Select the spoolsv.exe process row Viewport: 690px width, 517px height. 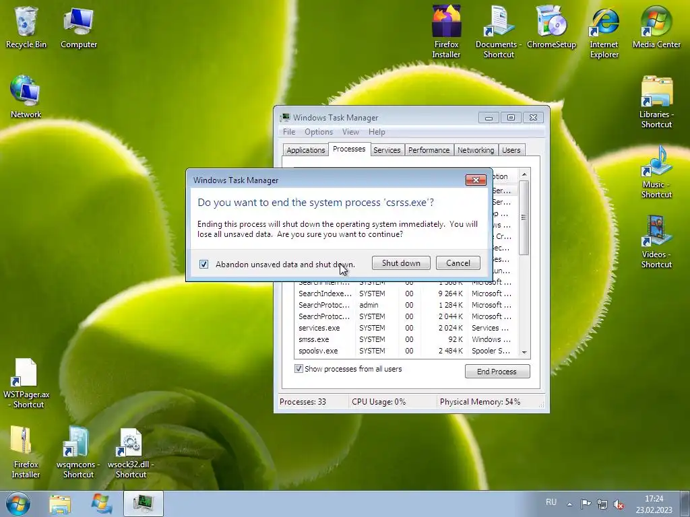406,351
